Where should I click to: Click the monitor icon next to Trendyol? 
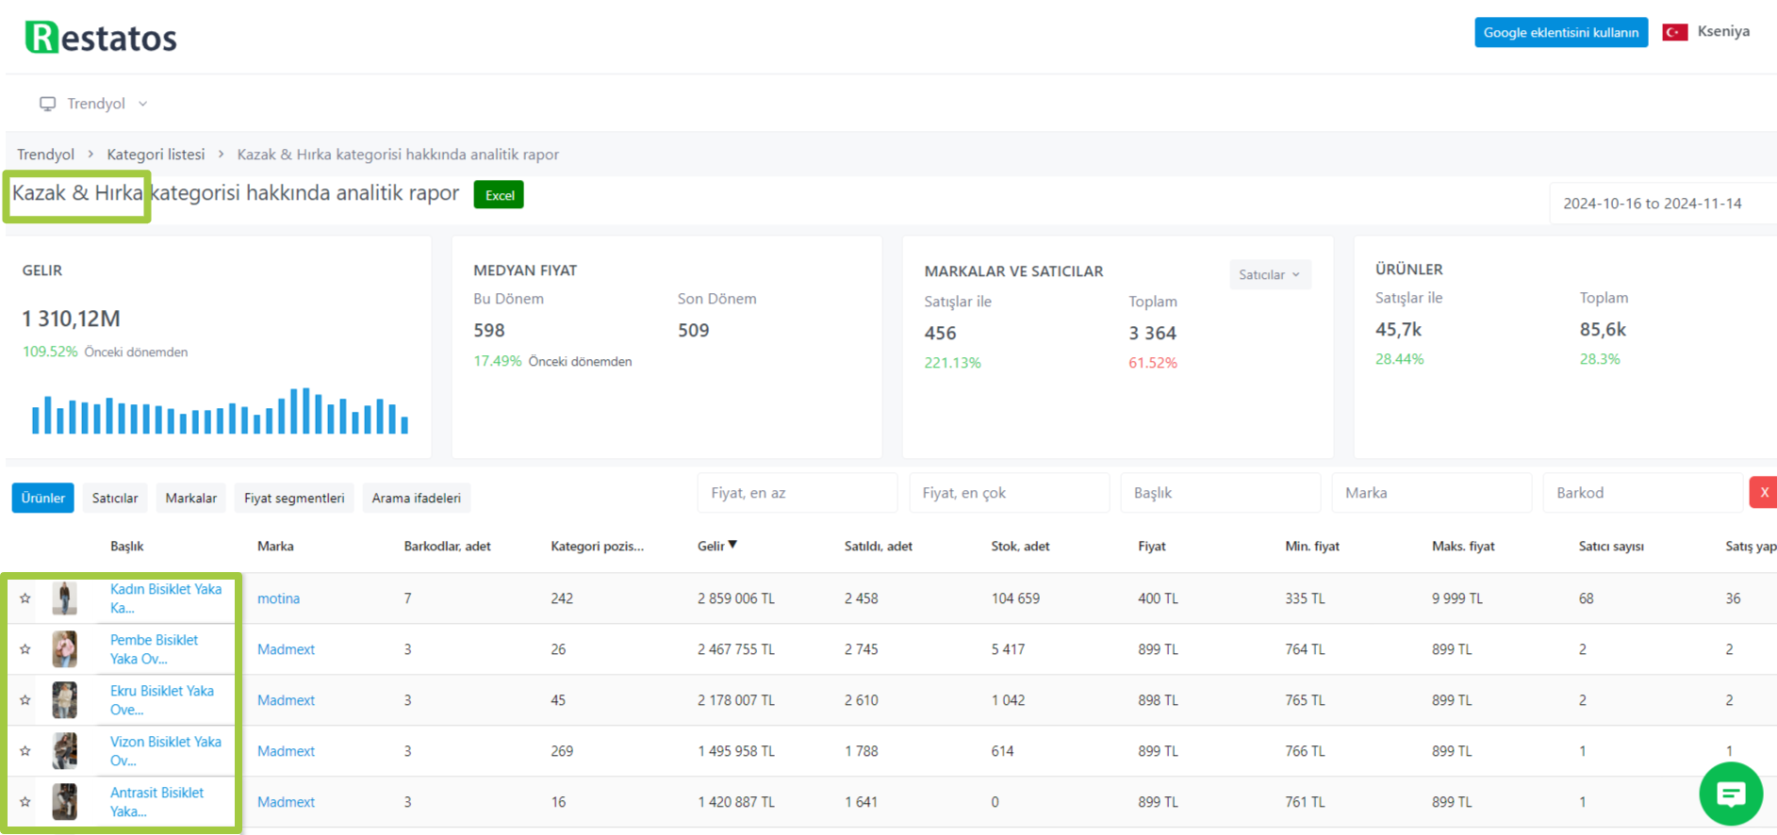click(47, 104)
